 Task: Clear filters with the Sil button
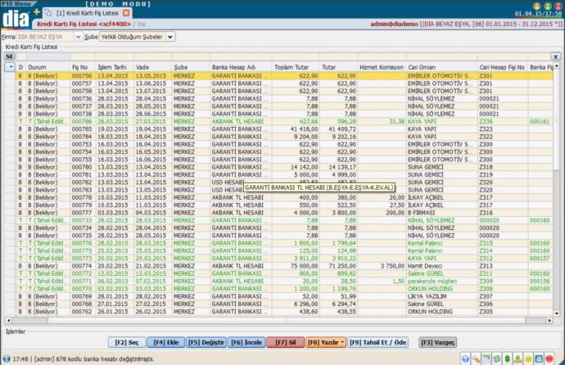point(9,56)
